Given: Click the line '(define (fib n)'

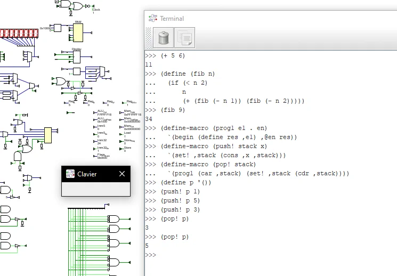Looking at the screenshot, I should point(188,74).
